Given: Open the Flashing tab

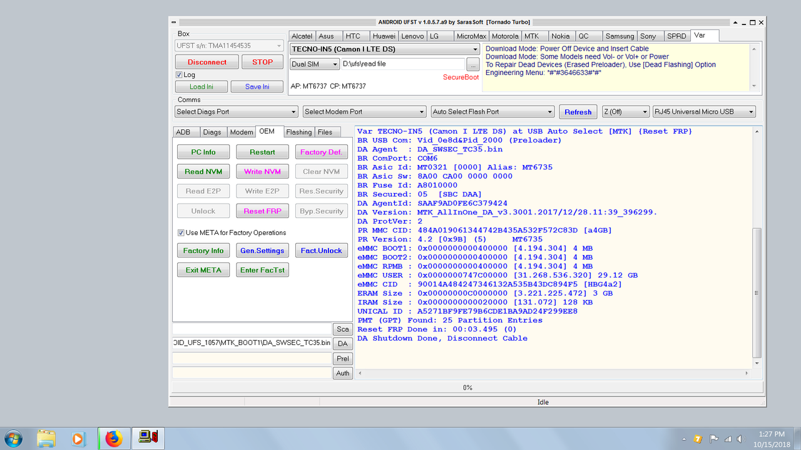Looking at the screenshot, I should (299, 132).
